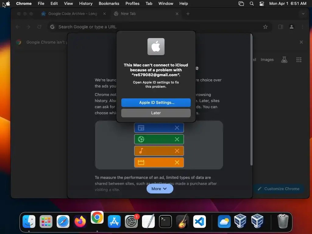Click the privacy dialog scrollbar
This screenshot has width=312, height=234.
(x=251, y=100)
